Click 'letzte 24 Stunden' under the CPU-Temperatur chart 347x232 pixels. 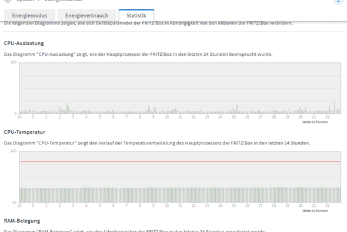[x=315, y=211]
